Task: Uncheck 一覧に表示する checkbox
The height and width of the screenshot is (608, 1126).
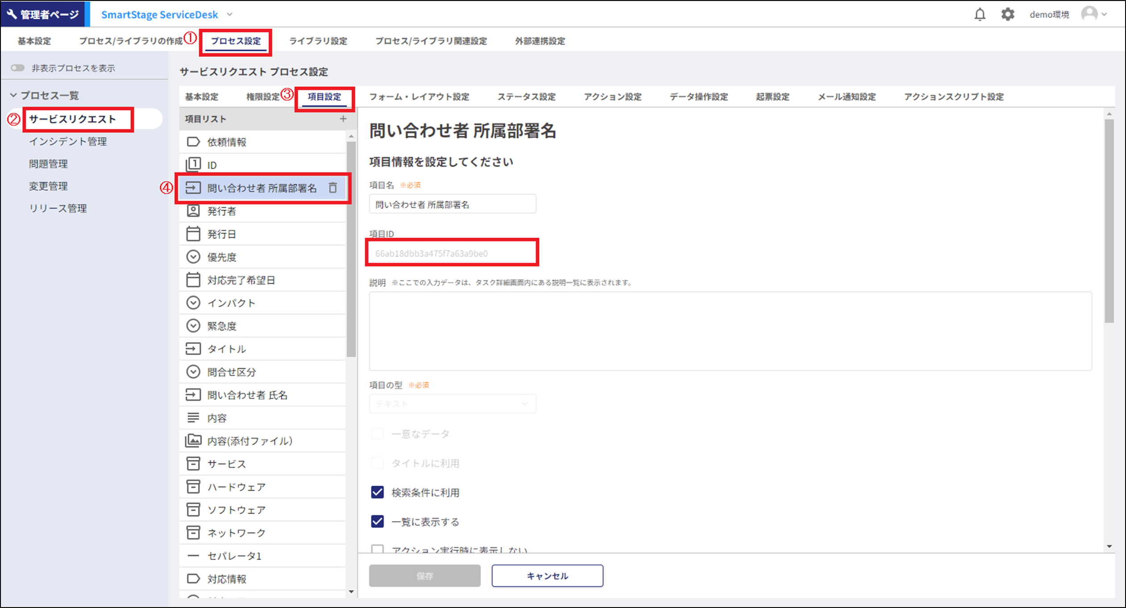Action: (x=377, y=521)
